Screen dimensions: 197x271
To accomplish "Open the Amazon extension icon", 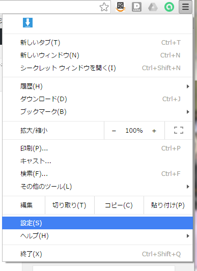I will [120, 7].
